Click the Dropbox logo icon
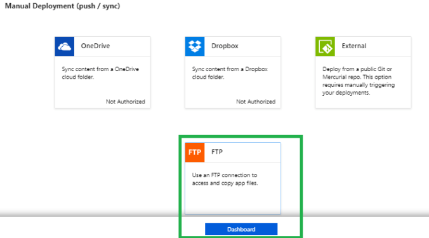This screenshot has width=429, height=238. pos(195,46)
